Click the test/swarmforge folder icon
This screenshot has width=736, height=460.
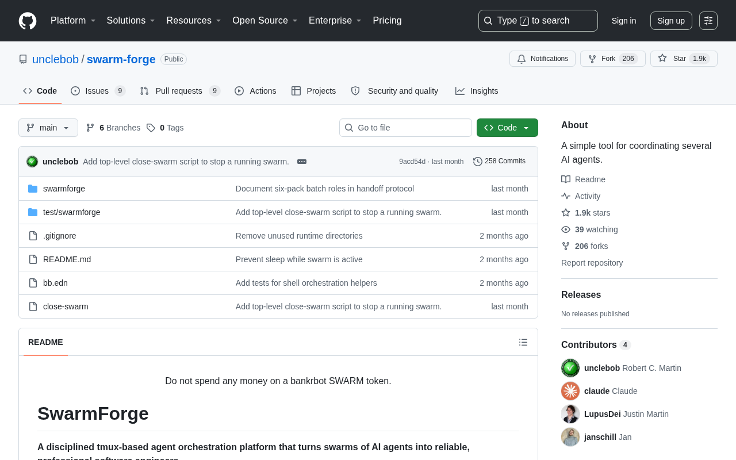[33, 212]
